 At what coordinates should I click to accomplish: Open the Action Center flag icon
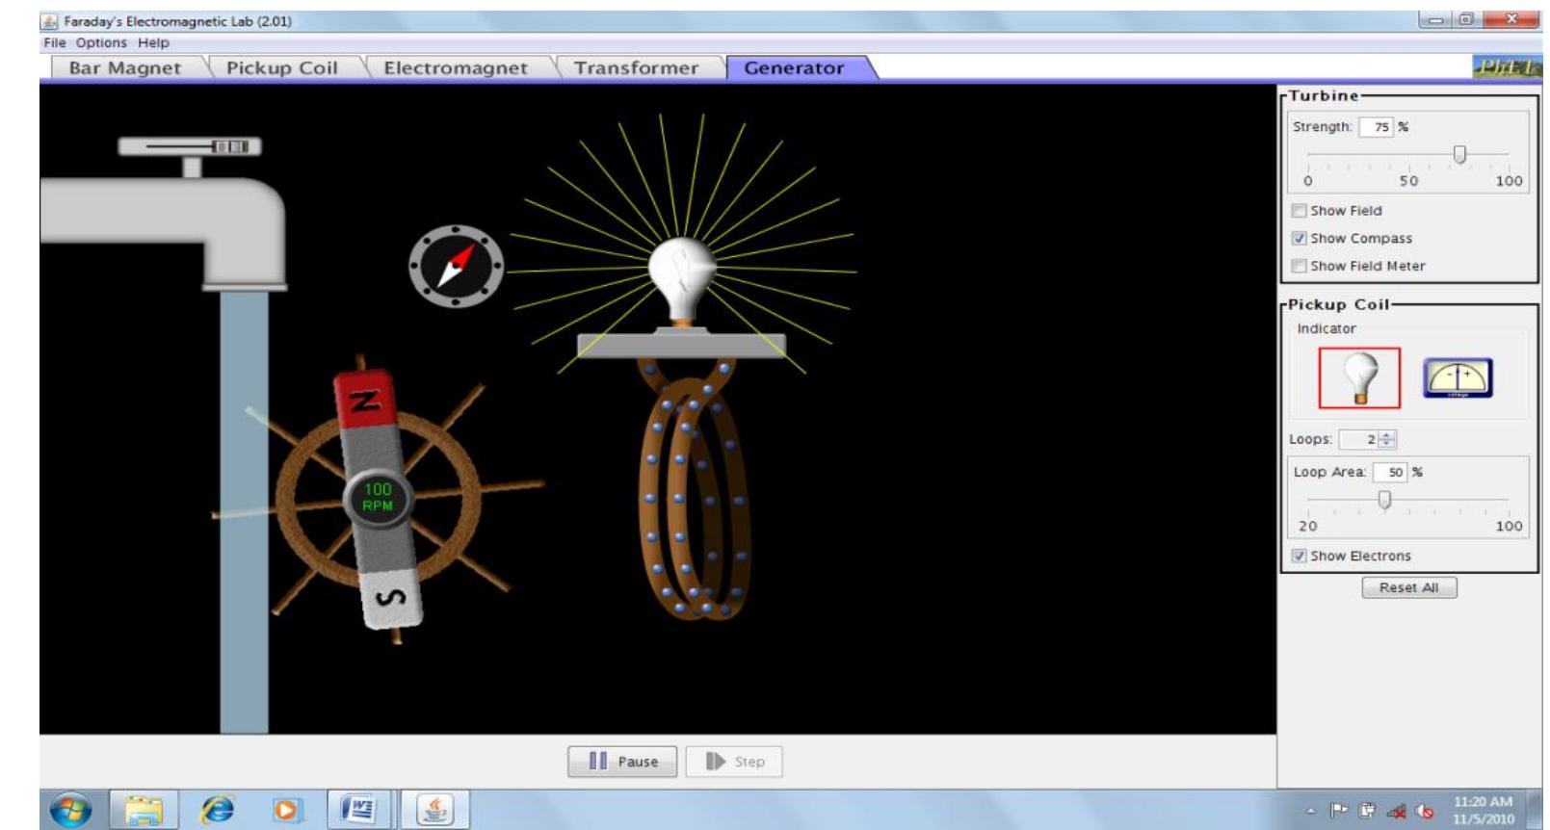[1339, 811]
